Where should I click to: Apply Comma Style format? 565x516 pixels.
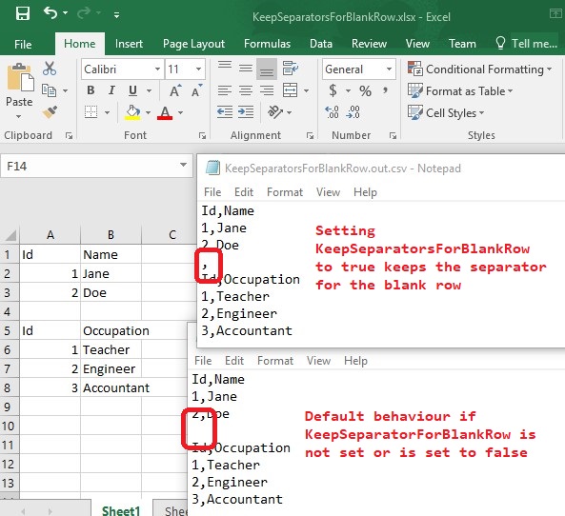click(x=386, y=90)
